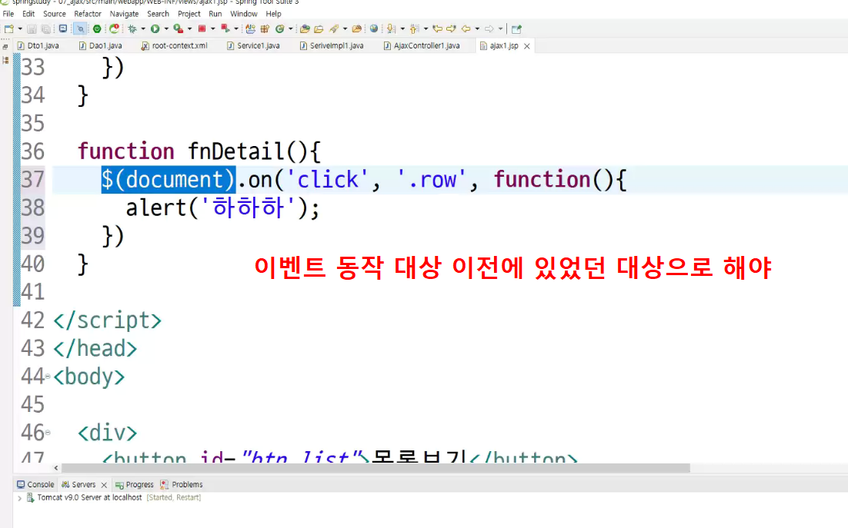
Task: Close the Servers view tab
Action: [104, 485]
